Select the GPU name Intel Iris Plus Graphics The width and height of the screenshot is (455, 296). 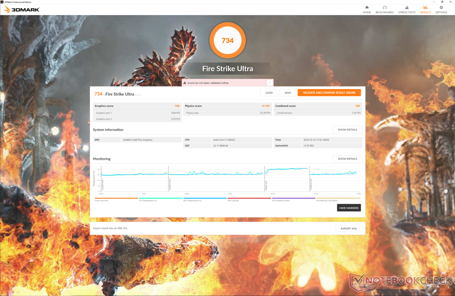(x=138, y=140)
